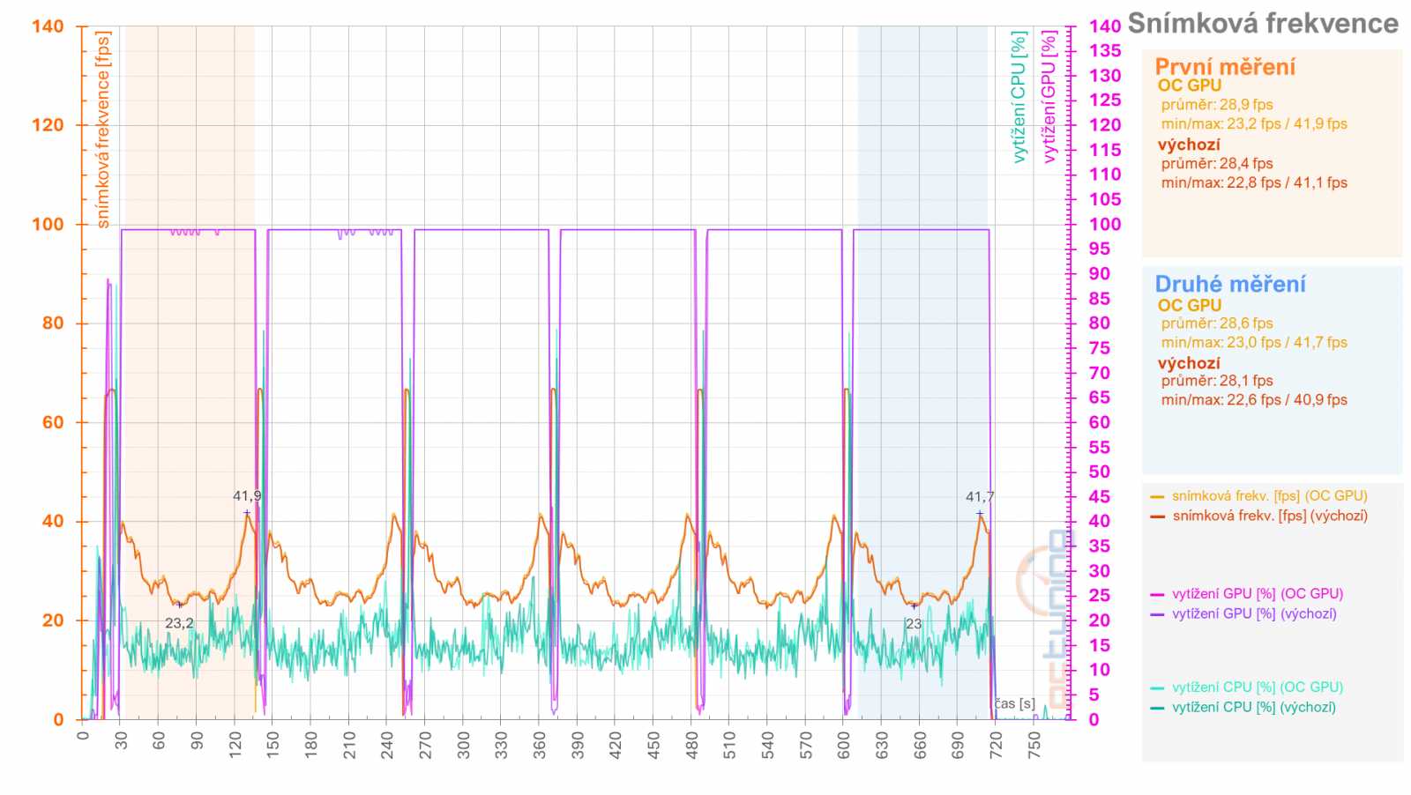This screenshot has height=795, width=1411.
Task: Click the 'snímková frekvence [fps]' axis title
Action: pyautogui.click(x=103, y=130)
